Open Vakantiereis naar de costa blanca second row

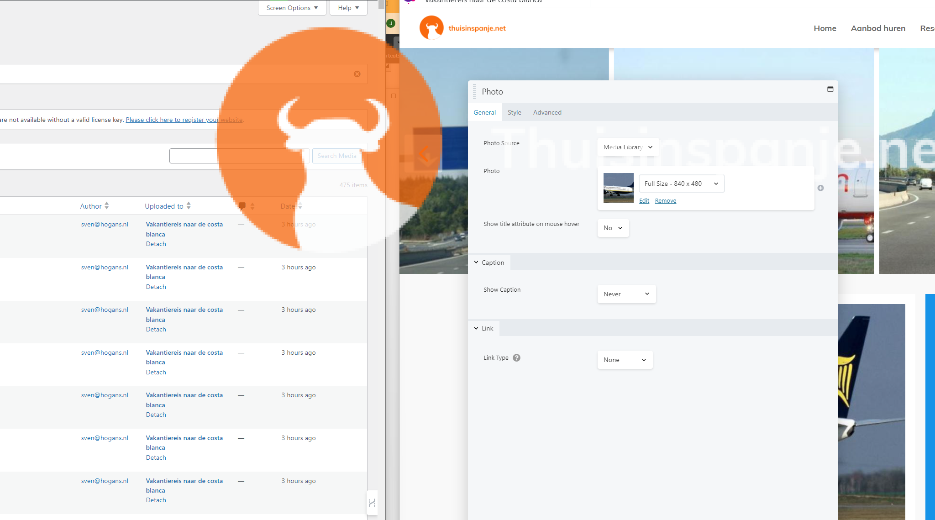184,272
